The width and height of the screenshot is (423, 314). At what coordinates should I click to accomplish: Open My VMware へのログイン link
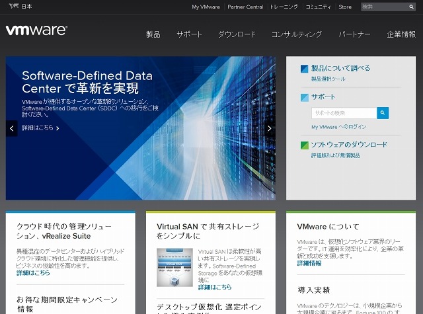(339, 127)
